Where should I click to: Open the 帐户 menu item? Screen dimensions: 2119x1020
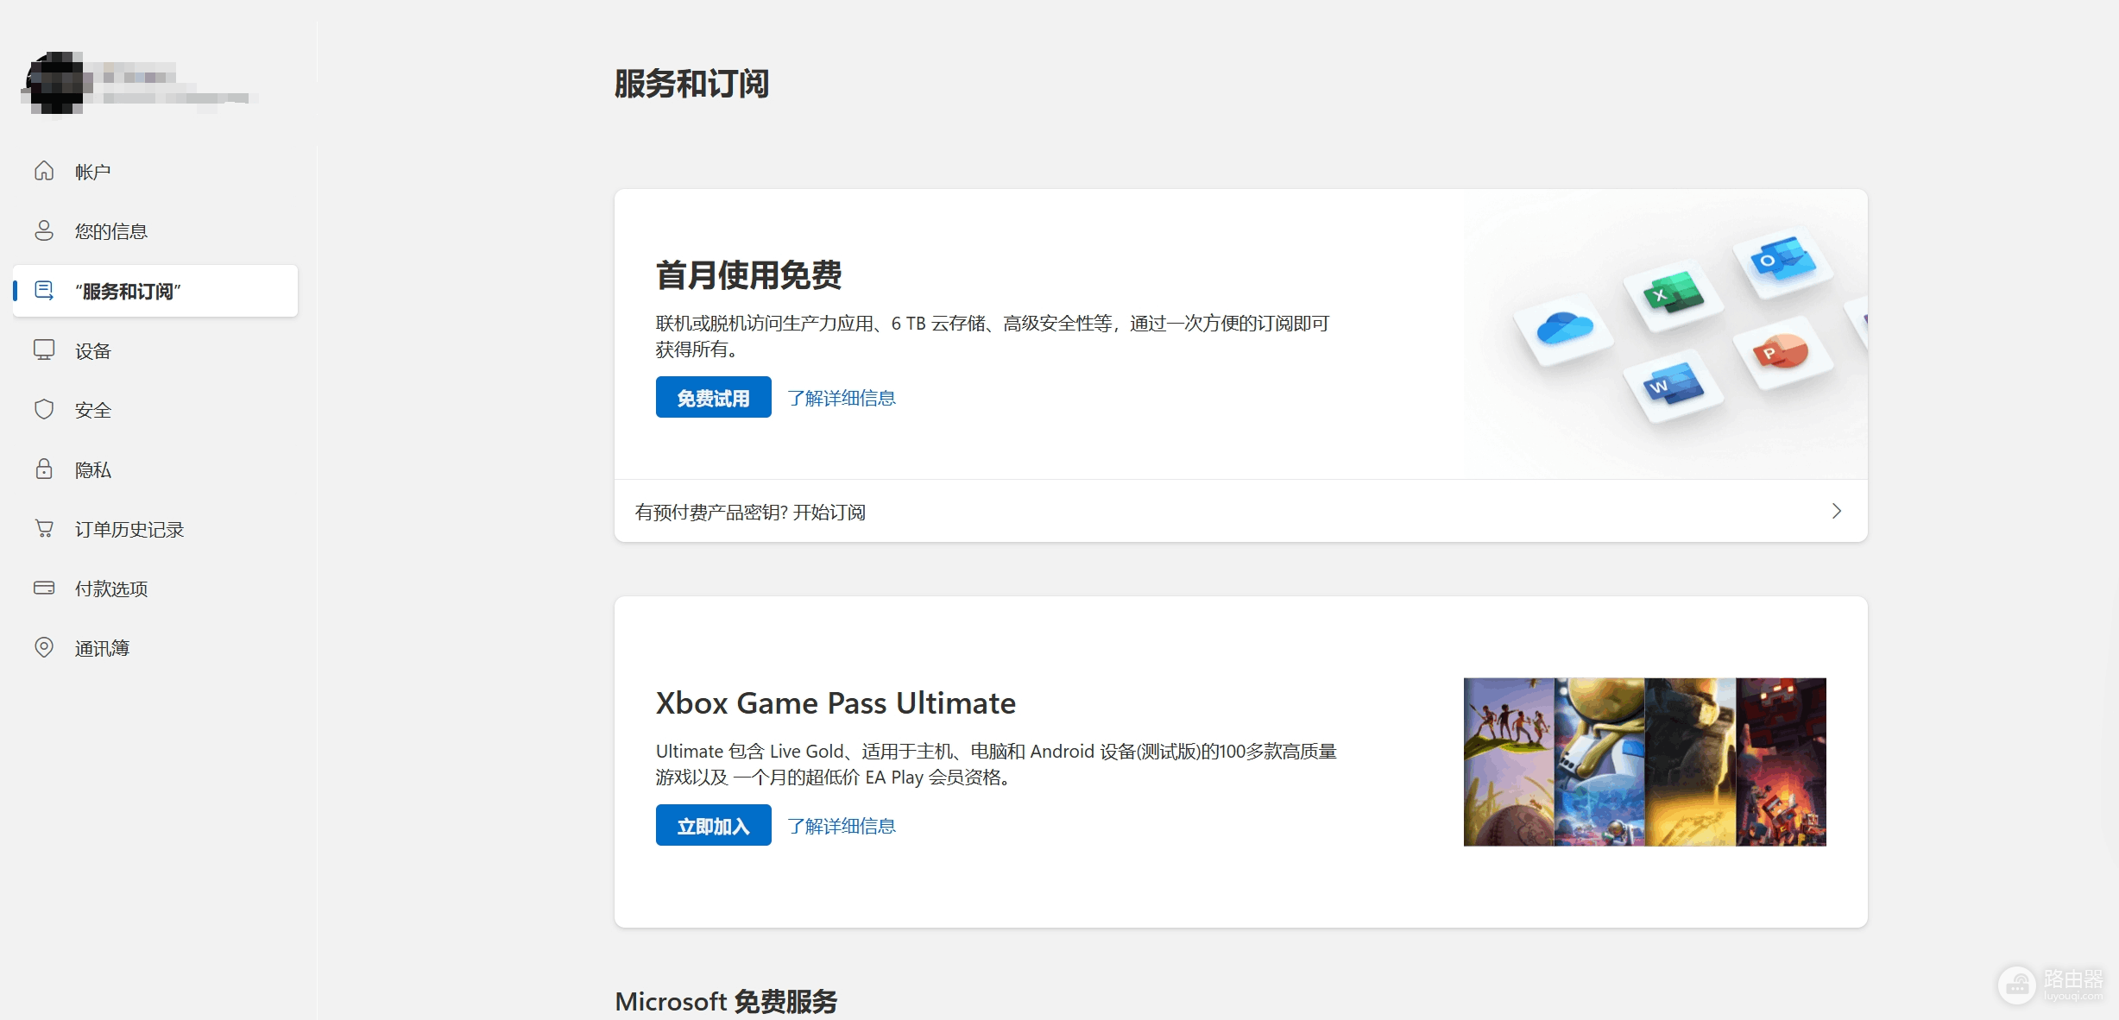[x=155, y=171]
